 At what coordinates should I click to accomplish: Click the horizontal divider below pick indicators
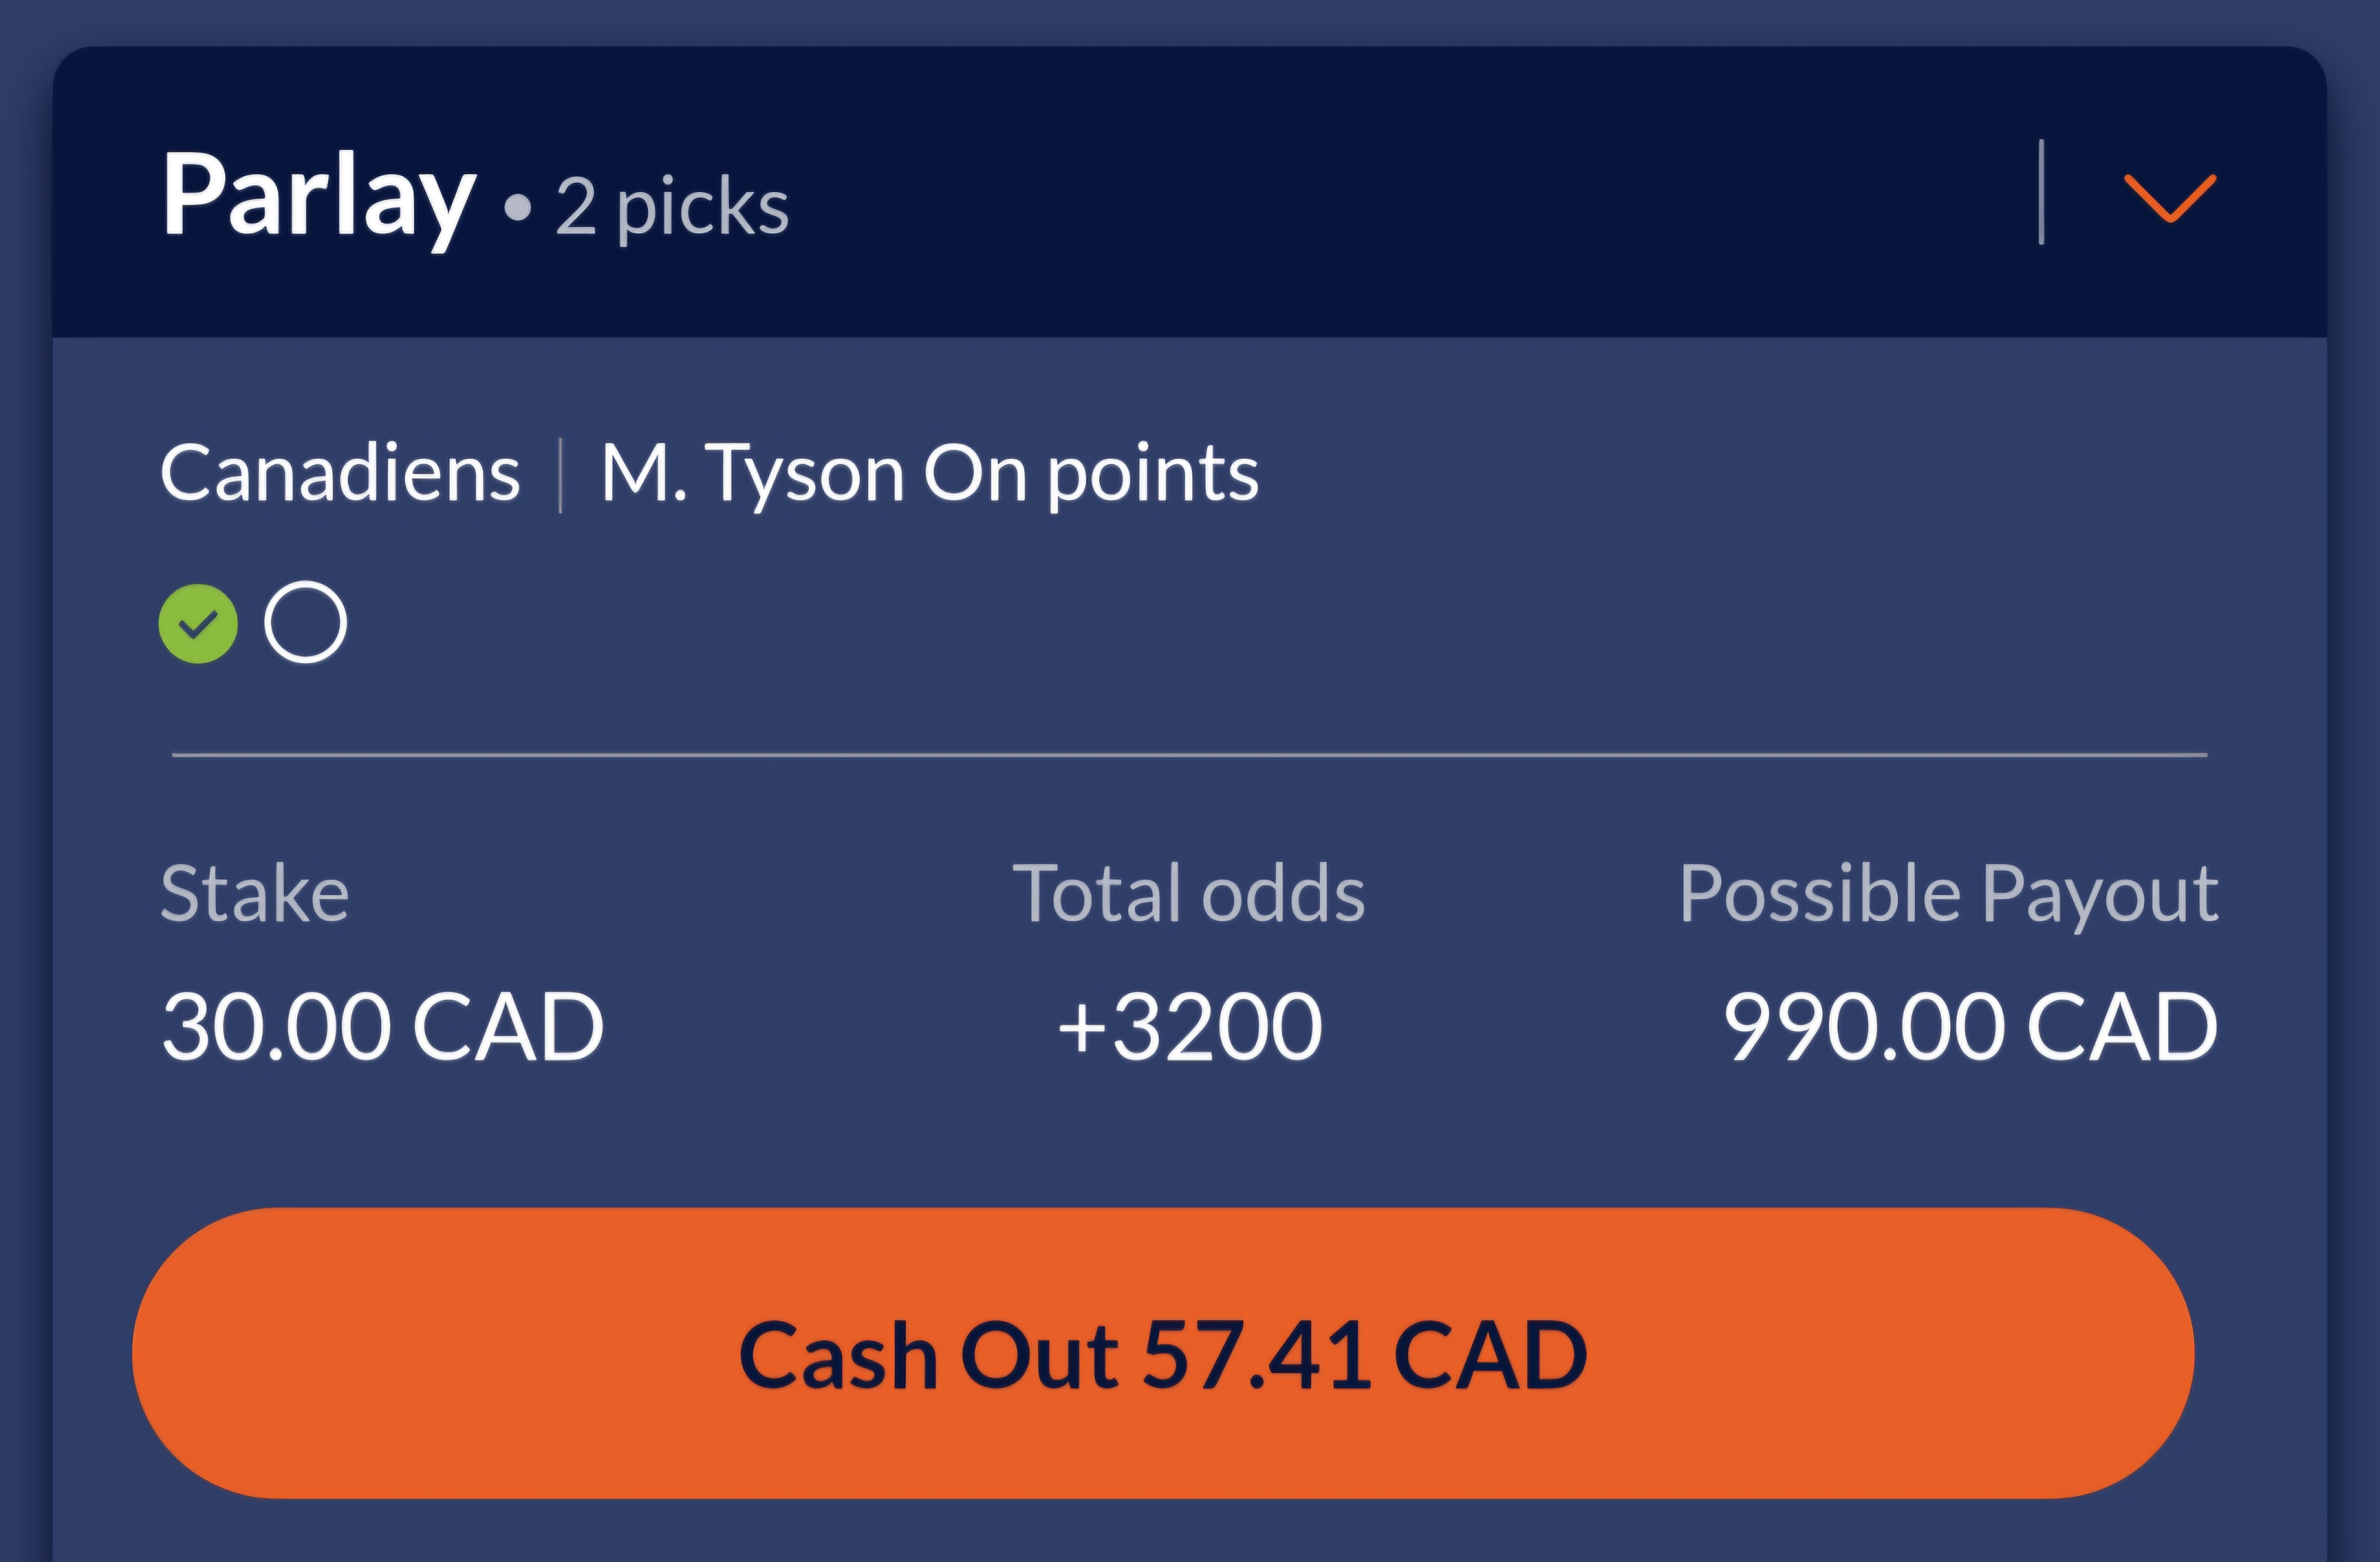pos(1189,755)
